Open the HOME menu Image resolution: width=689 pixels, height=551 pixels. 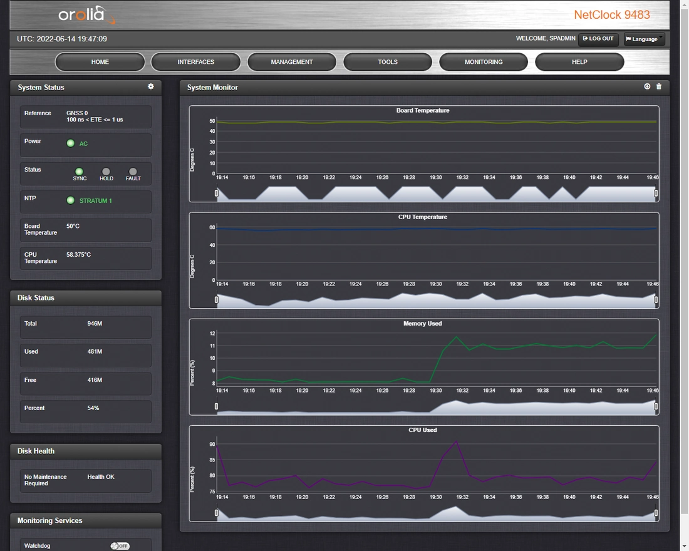pyautogui.click(x=100, y=62)
